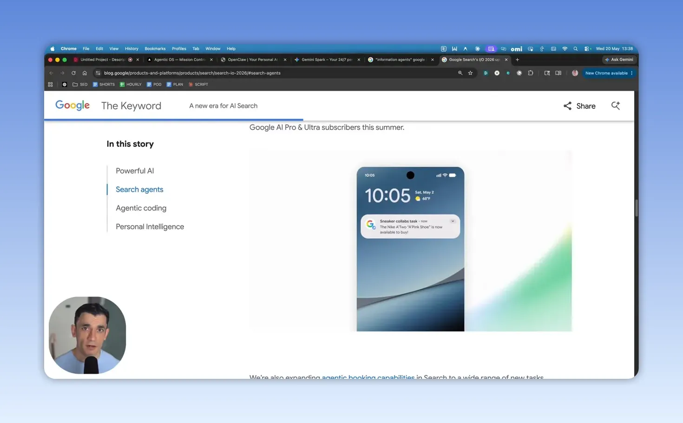Open Chrome reading mode book icon
The width and height of the screenshot is (683, 423).
(558, 73)
